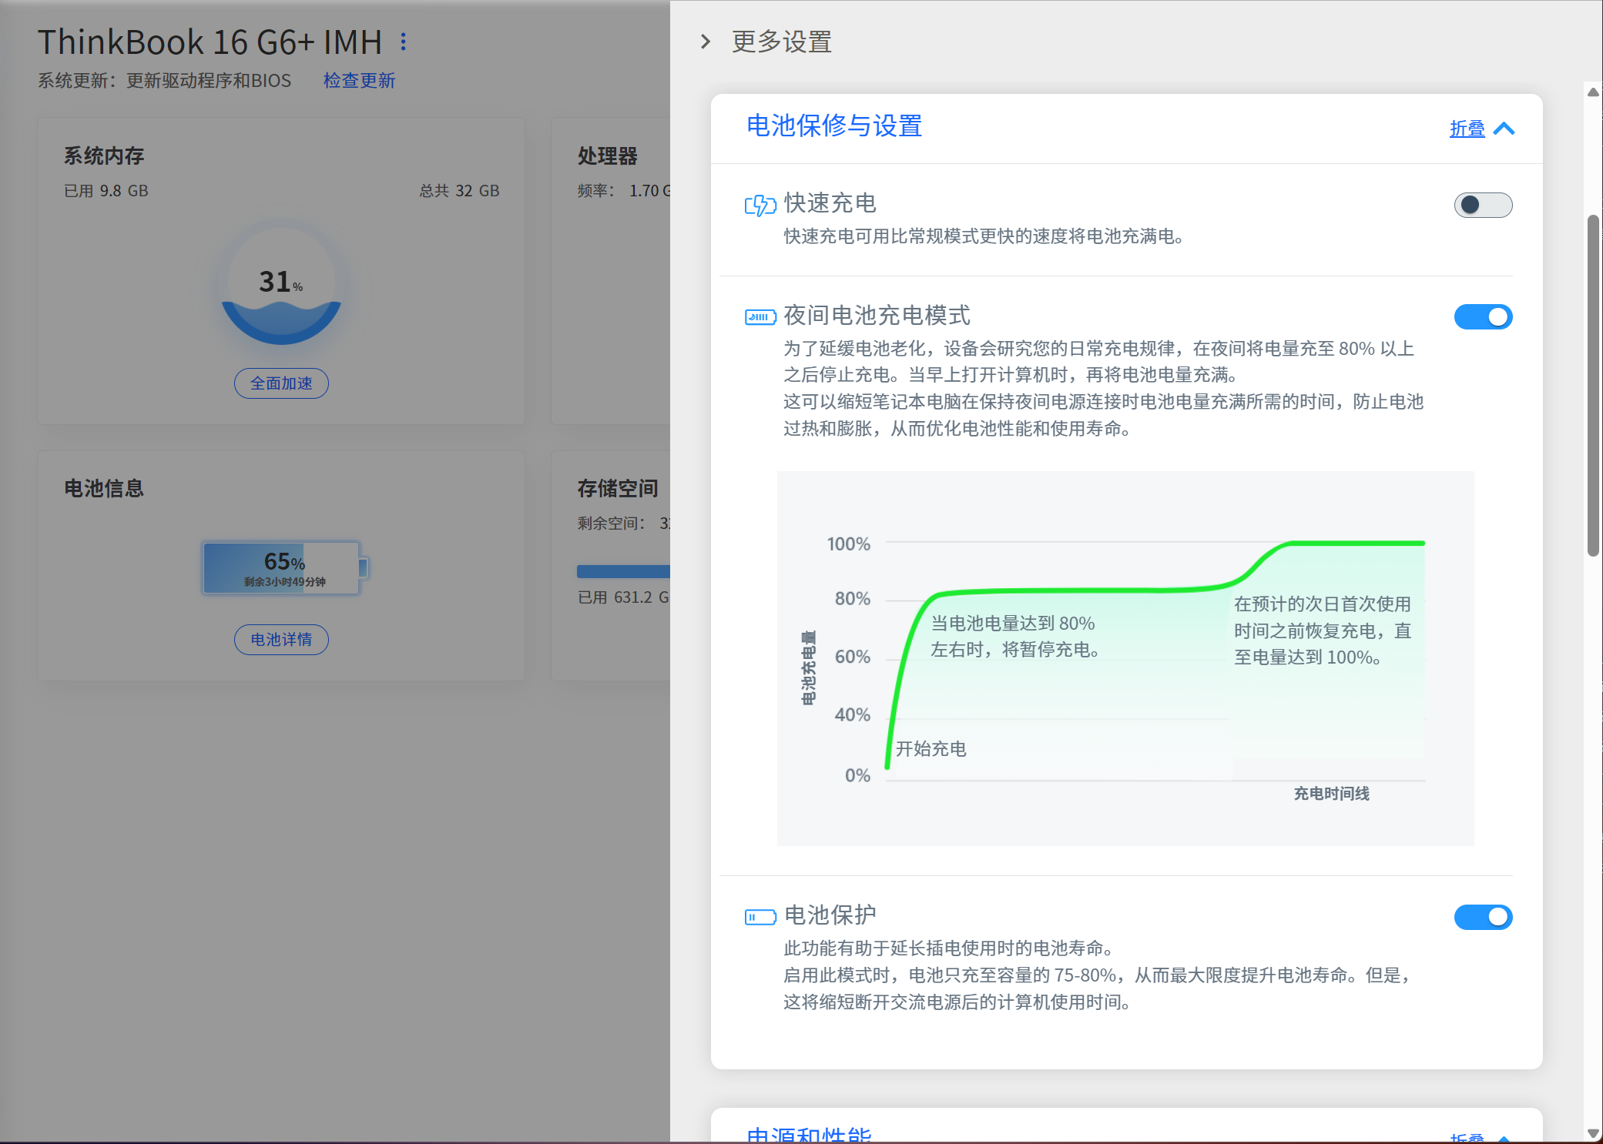
Task: Click the 全面加速 button
Action: [281, 383]
